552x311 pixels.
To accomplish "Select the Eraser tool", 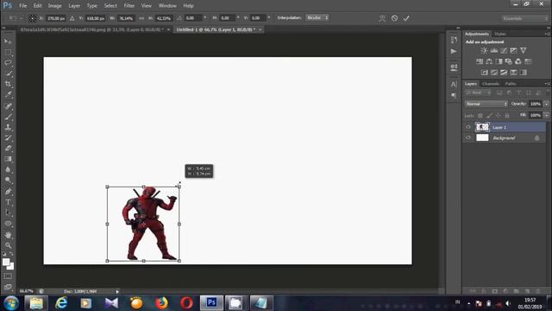I will (x=8, y=149).
